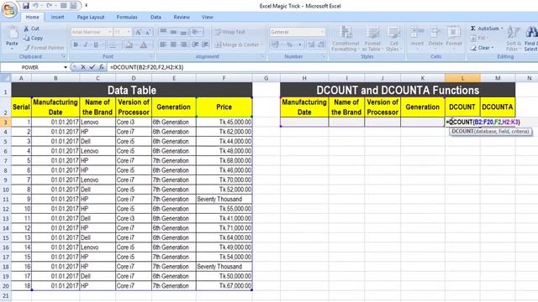538x302 pixels.
Task: Toggle Bottom Align
Action: point(183,32)
